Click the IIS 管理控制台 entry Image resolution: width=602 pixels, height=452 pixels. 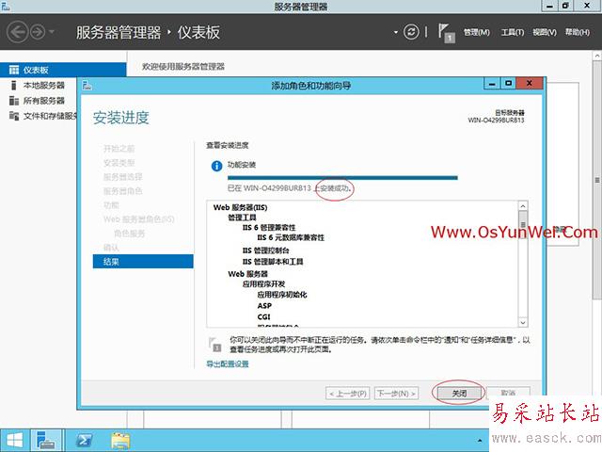point(265,250)
